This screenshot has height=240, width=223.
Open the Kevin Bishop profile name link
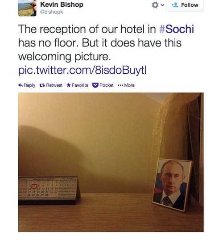62,4
